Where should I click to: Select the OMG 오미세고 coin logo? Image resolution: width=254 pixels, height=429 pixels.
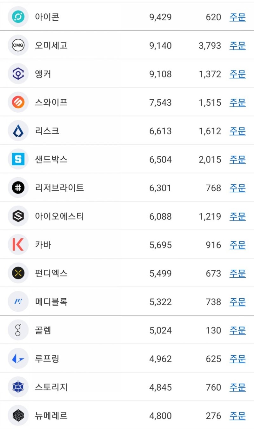point(18,45)
